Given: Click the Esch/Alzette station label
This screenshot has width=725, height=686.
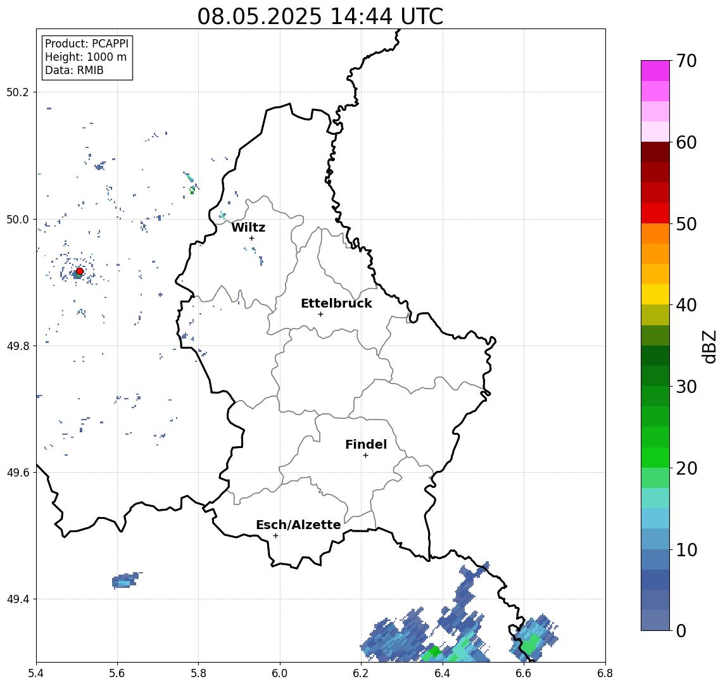Looking at the screenshot, I should (298, 525).
